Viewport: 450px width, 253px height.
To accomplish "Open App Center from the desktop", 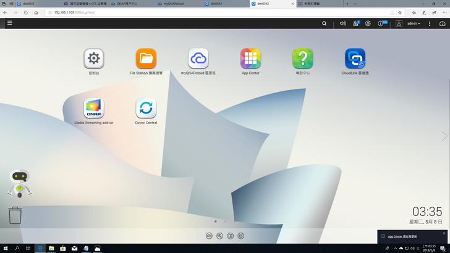I will click(x=250, y=59).
